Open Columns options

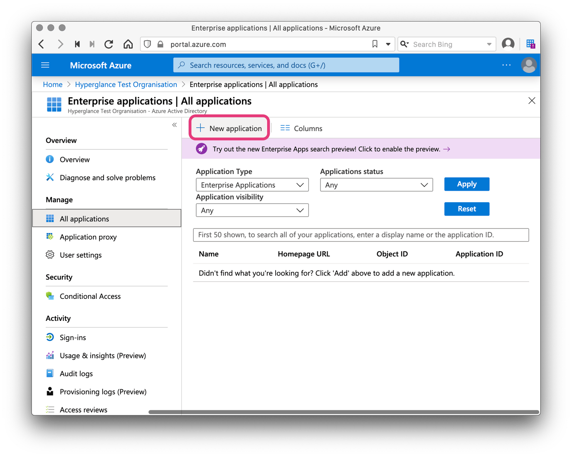301,128
